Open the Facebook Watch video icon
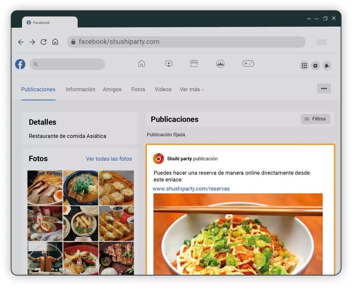 click(169, 64)
